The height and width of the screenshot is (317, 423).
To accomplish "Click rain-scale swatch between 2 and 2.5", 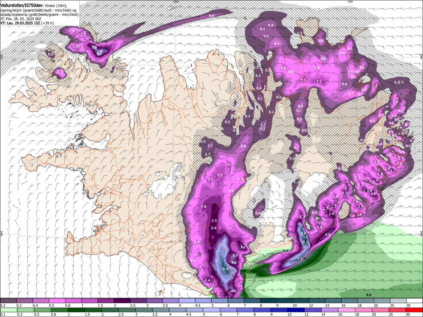I will 110,310.
